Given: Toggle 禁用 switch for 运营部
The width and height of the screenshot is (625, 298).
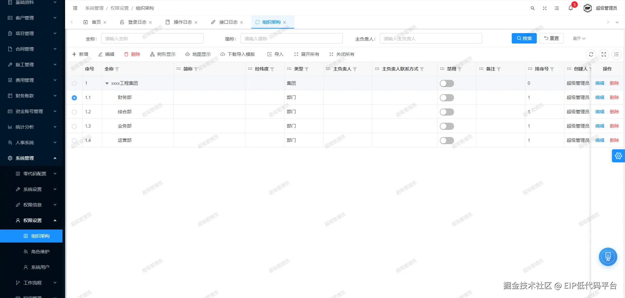Looking at the screenshot, I should [447, 141].
